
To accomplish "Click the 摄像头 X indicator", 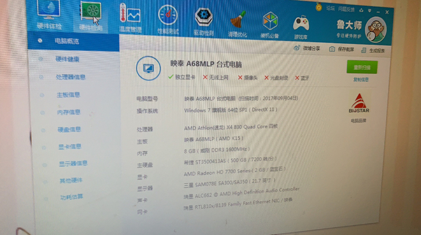I will (x=248, y=78).
